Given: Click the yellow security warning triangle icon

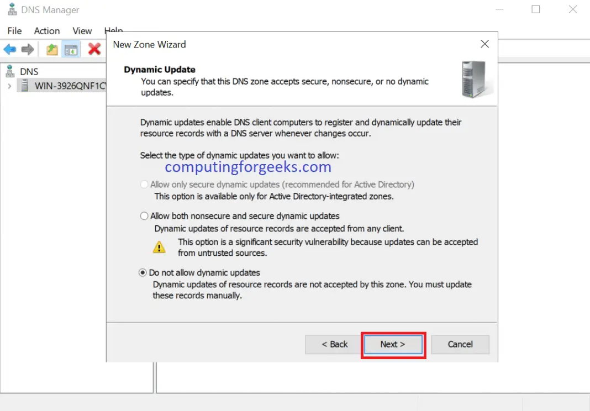Looking at the screenshot, I should tap(159, 246).
